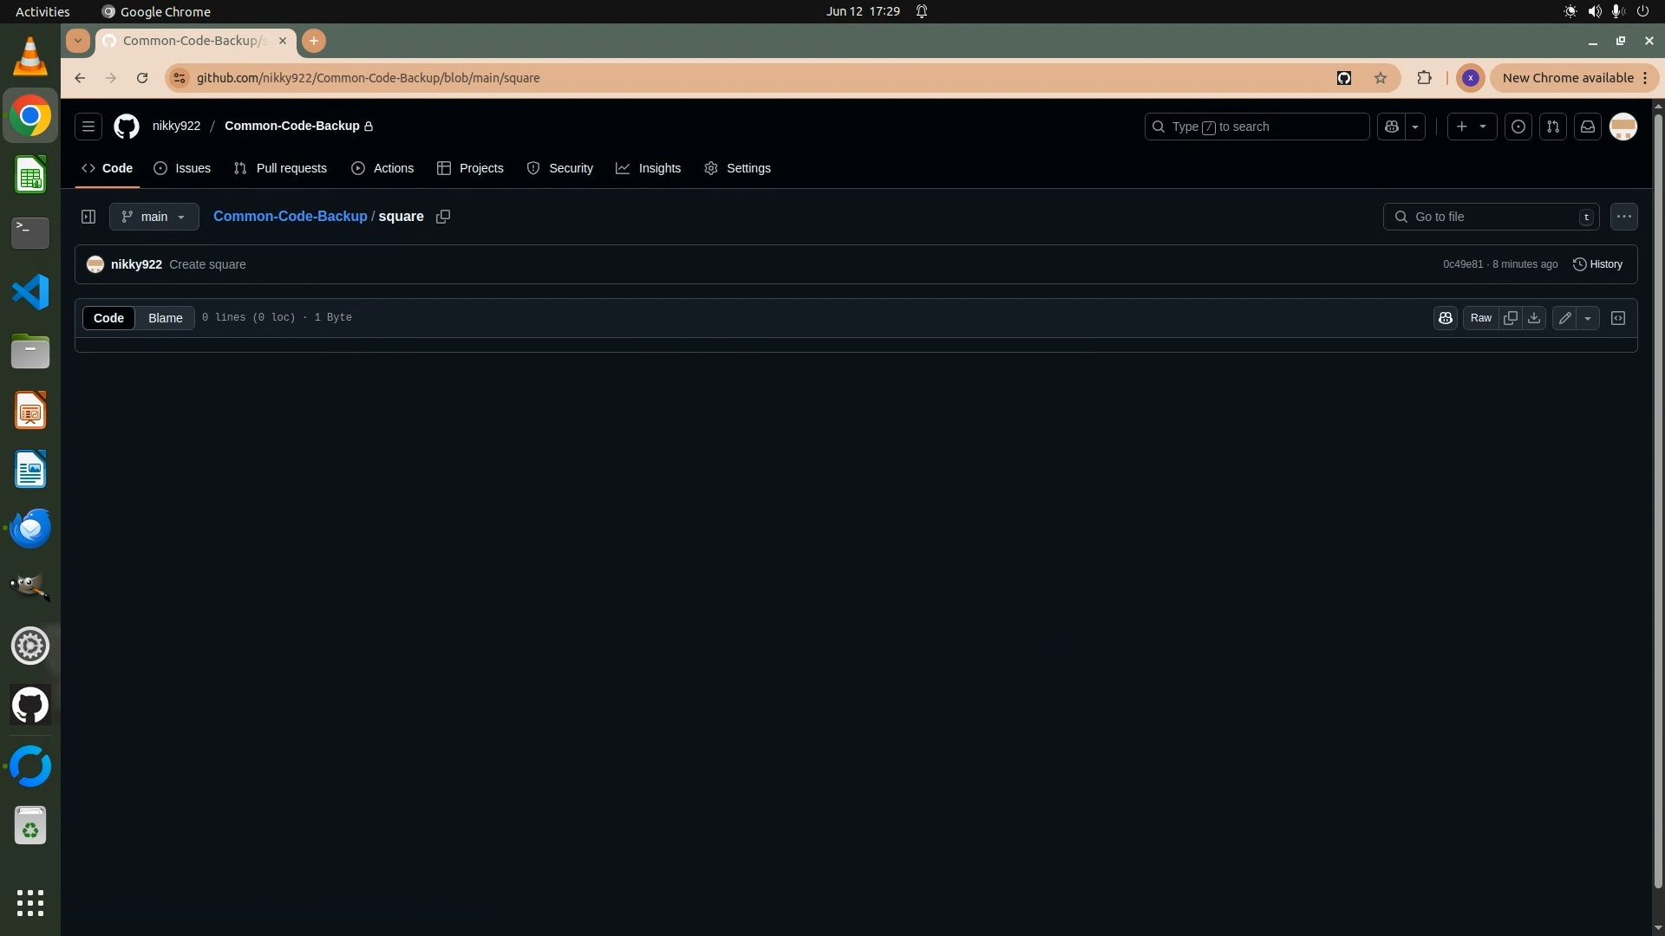Viewport: 1665px width, 936px height.
Task: Download the raw square file
Action: pos(1534,318)
